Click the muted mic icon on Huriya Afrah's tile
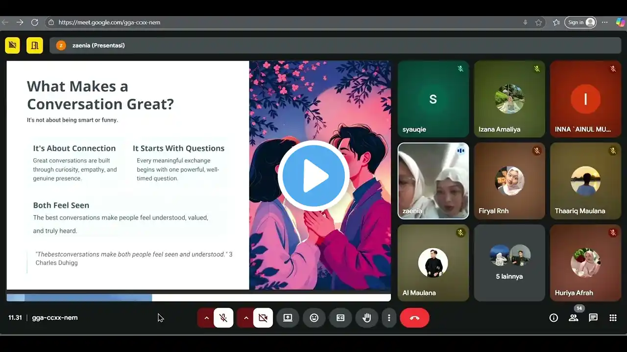The width and height of the screenshot is (627, 352). point(613,233)
